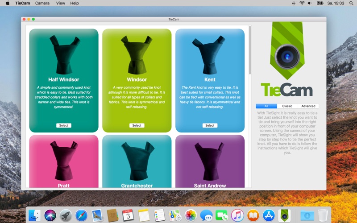Open the Help menu
357x223 pixels.
coord(75,3)
